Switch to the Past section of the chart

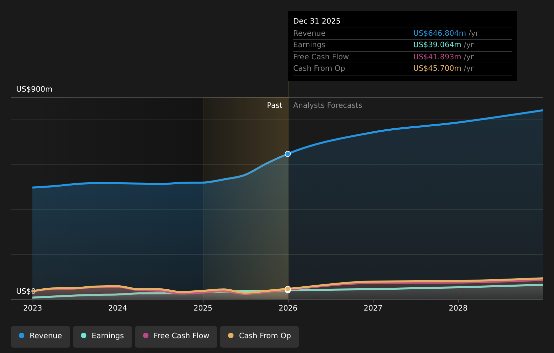[274, 105]
